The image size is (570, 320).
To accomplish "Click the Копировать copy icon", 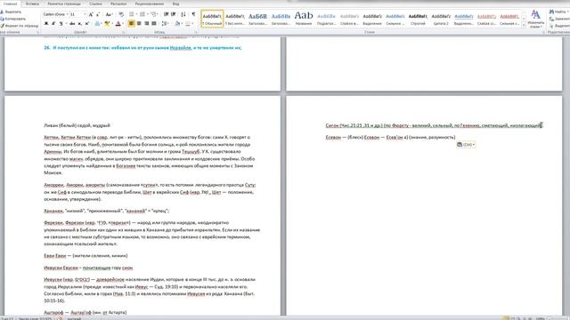I will pos(2,19).
